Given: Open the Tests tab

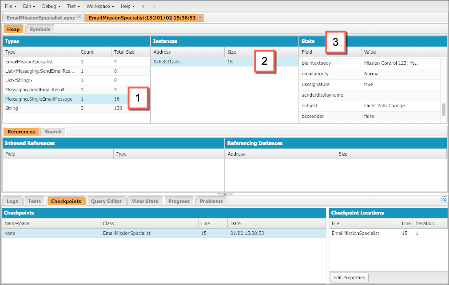Looking at the screenshot, I should pos(34,201).
